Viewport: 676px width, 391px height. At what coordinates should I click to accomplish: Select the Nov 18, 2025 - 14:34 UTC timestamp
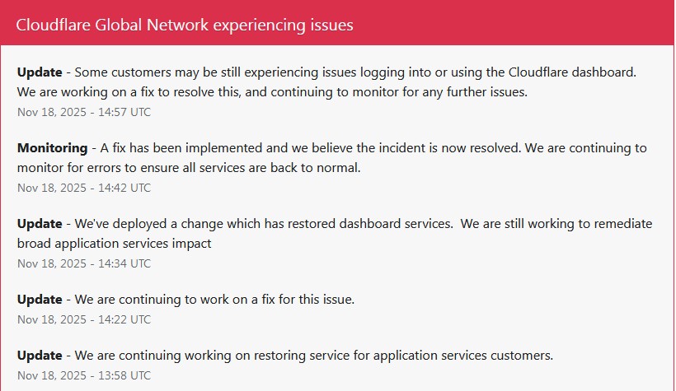tap(84, 263)
